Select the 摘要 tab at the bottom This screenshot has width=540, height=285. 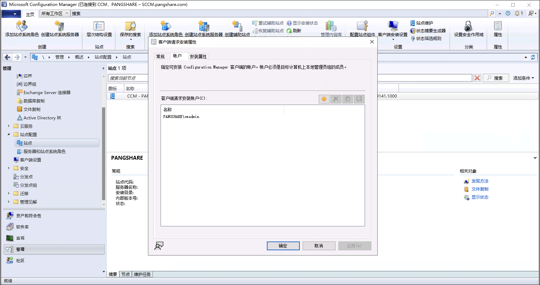[x=113, y=274]
